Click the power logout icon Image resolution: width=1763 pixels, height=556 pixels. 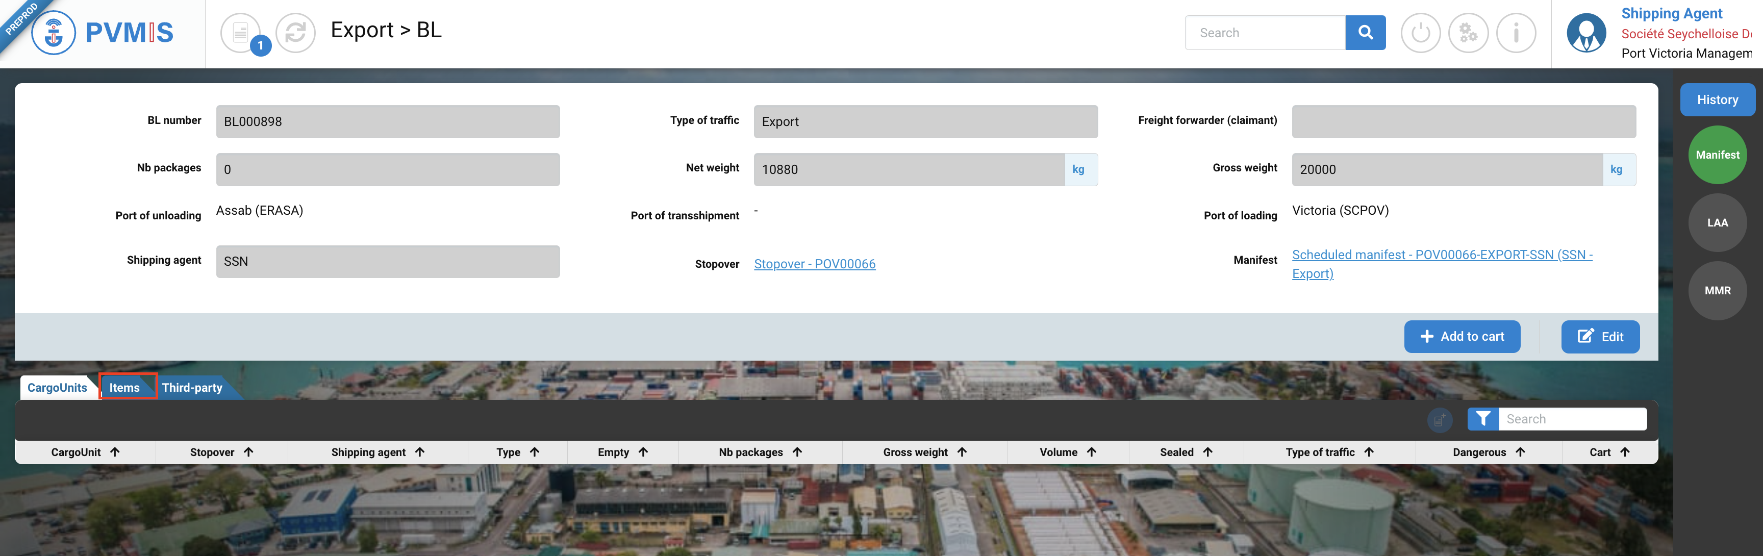tap(1420, 32)
